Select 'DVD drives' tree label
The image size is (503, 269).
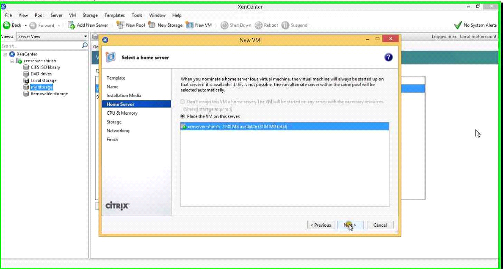(x=41, y=74)
